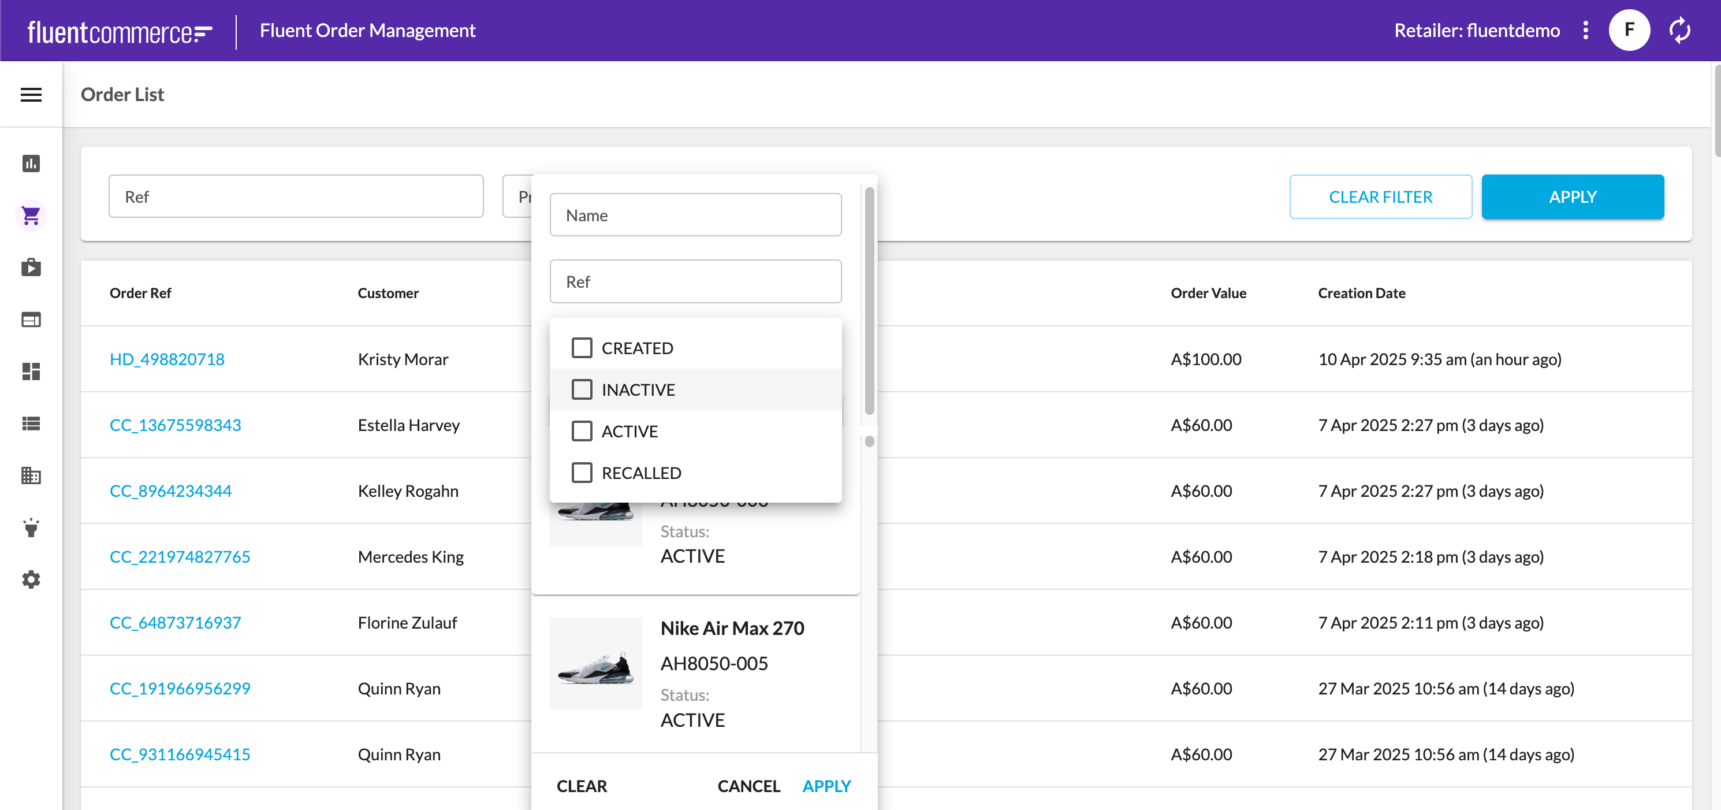The width and height of the screenshot is (1721, 810).
Task: Click the popup's vertical scrollbar thumb
Action: tap(869, 301)
